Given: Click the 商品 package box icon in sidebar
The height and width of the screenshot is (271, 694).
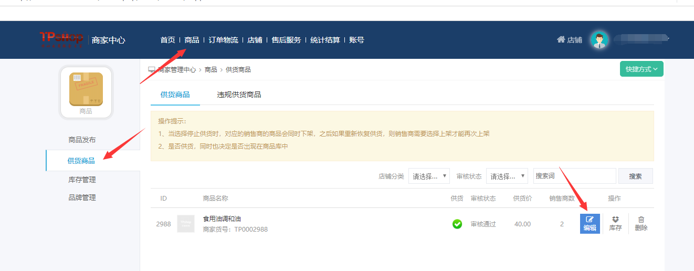Looking at the screenshot, I should (86, 89).
